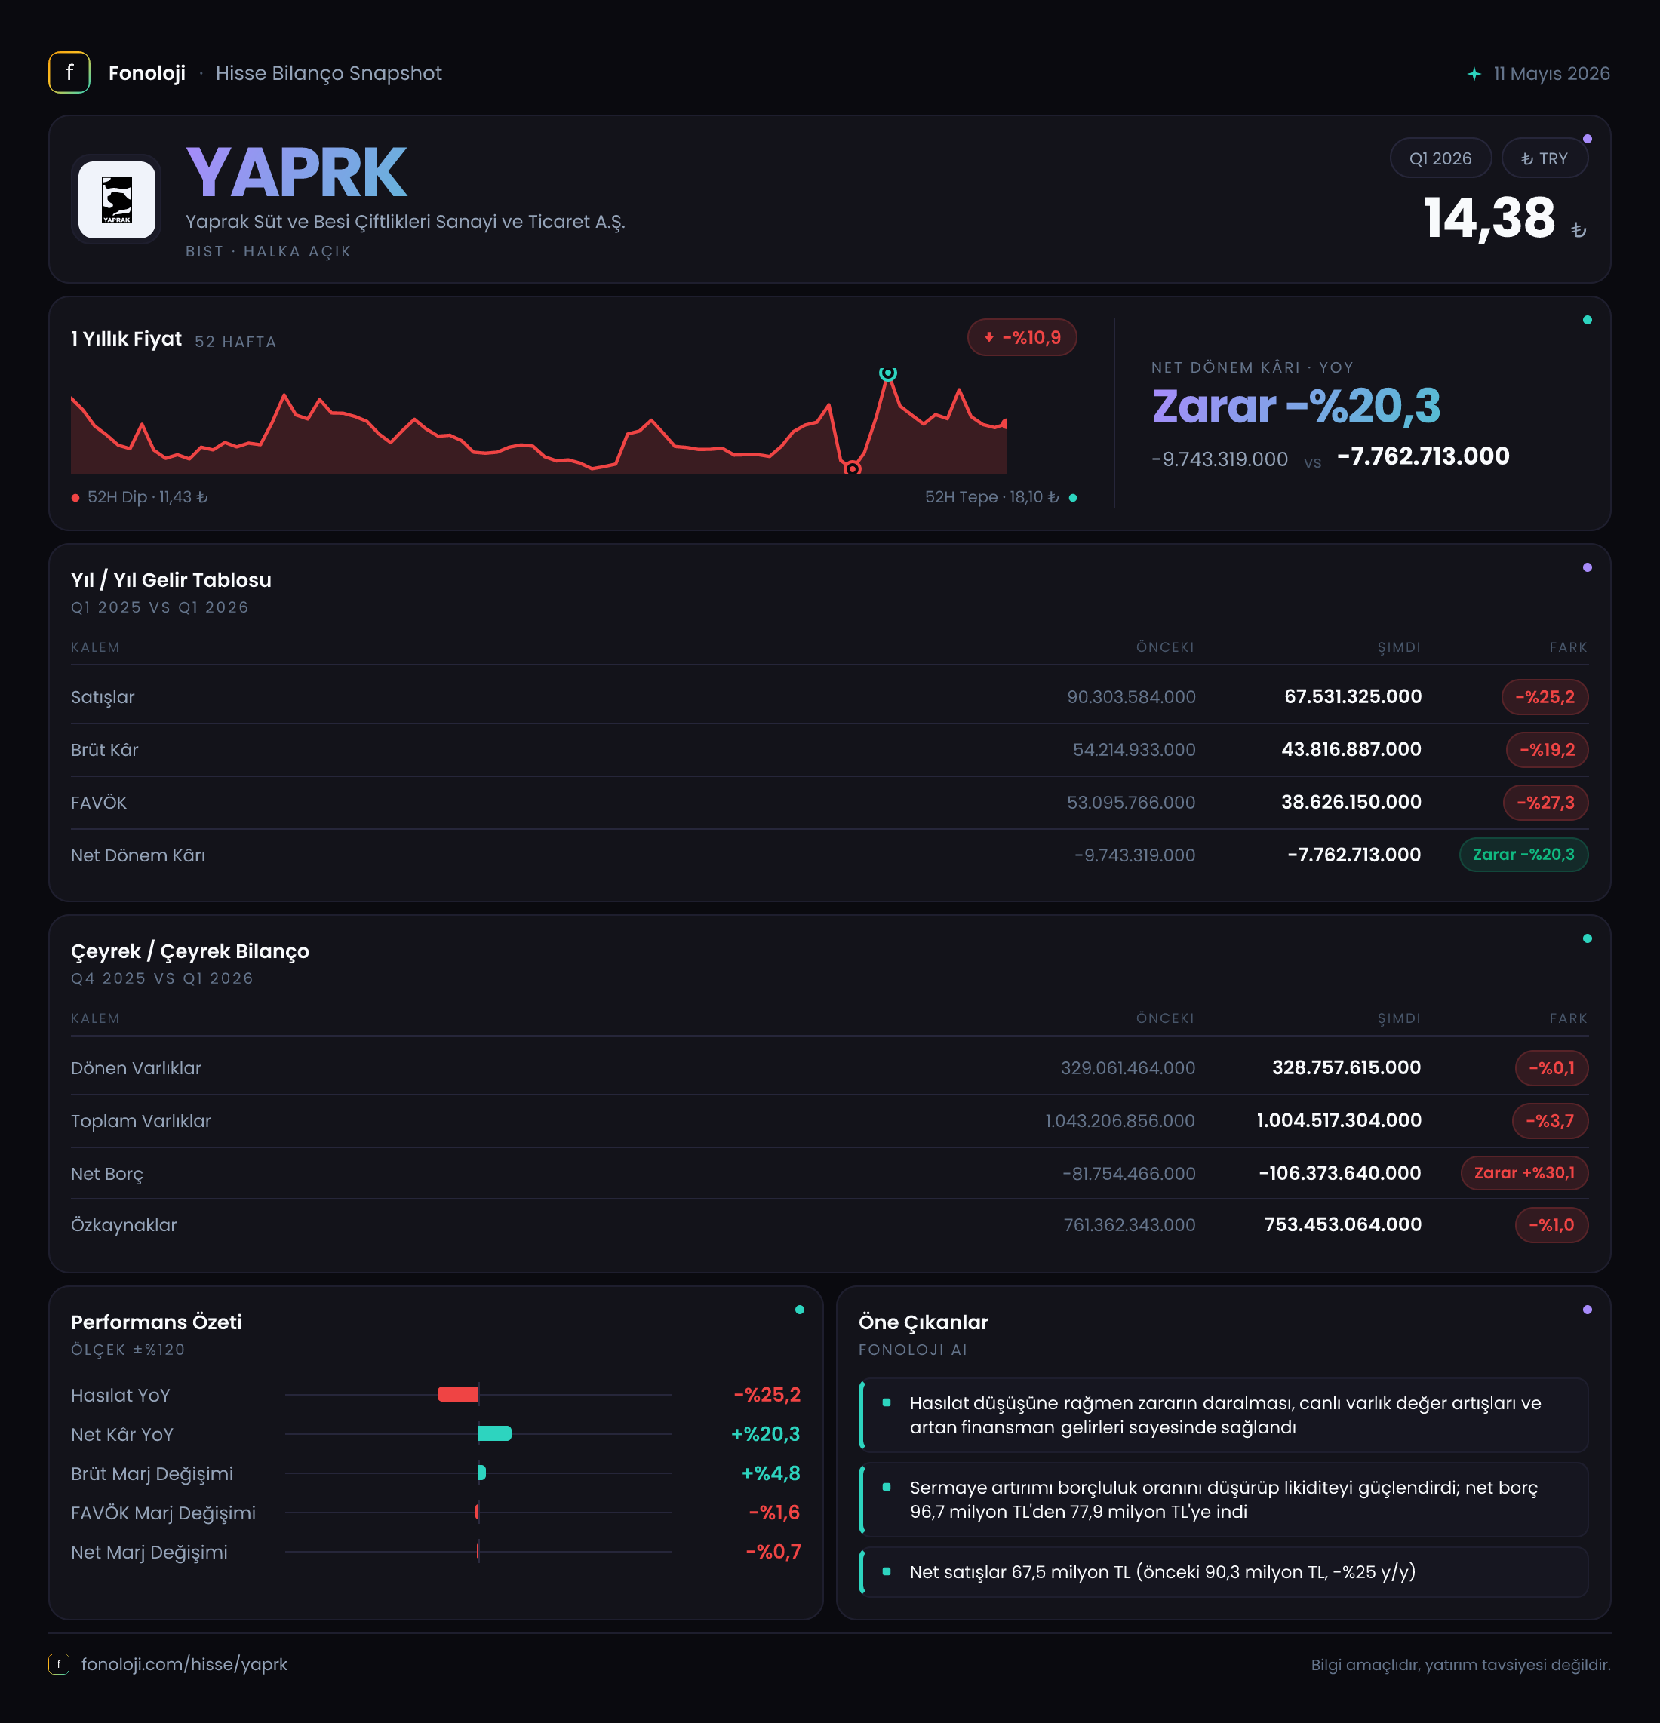Viewport: 1660px width, 1723px height.
Task: Click the Net Kâr YoY +%20,3 value
Action: click(766, 1434)
